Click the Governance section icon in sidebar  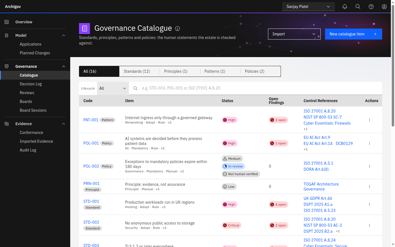pos(7,66)
